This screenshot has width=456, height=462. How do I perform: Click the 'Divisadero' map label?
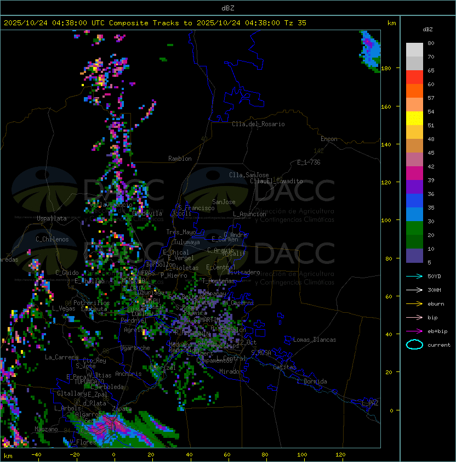[244, 272]
